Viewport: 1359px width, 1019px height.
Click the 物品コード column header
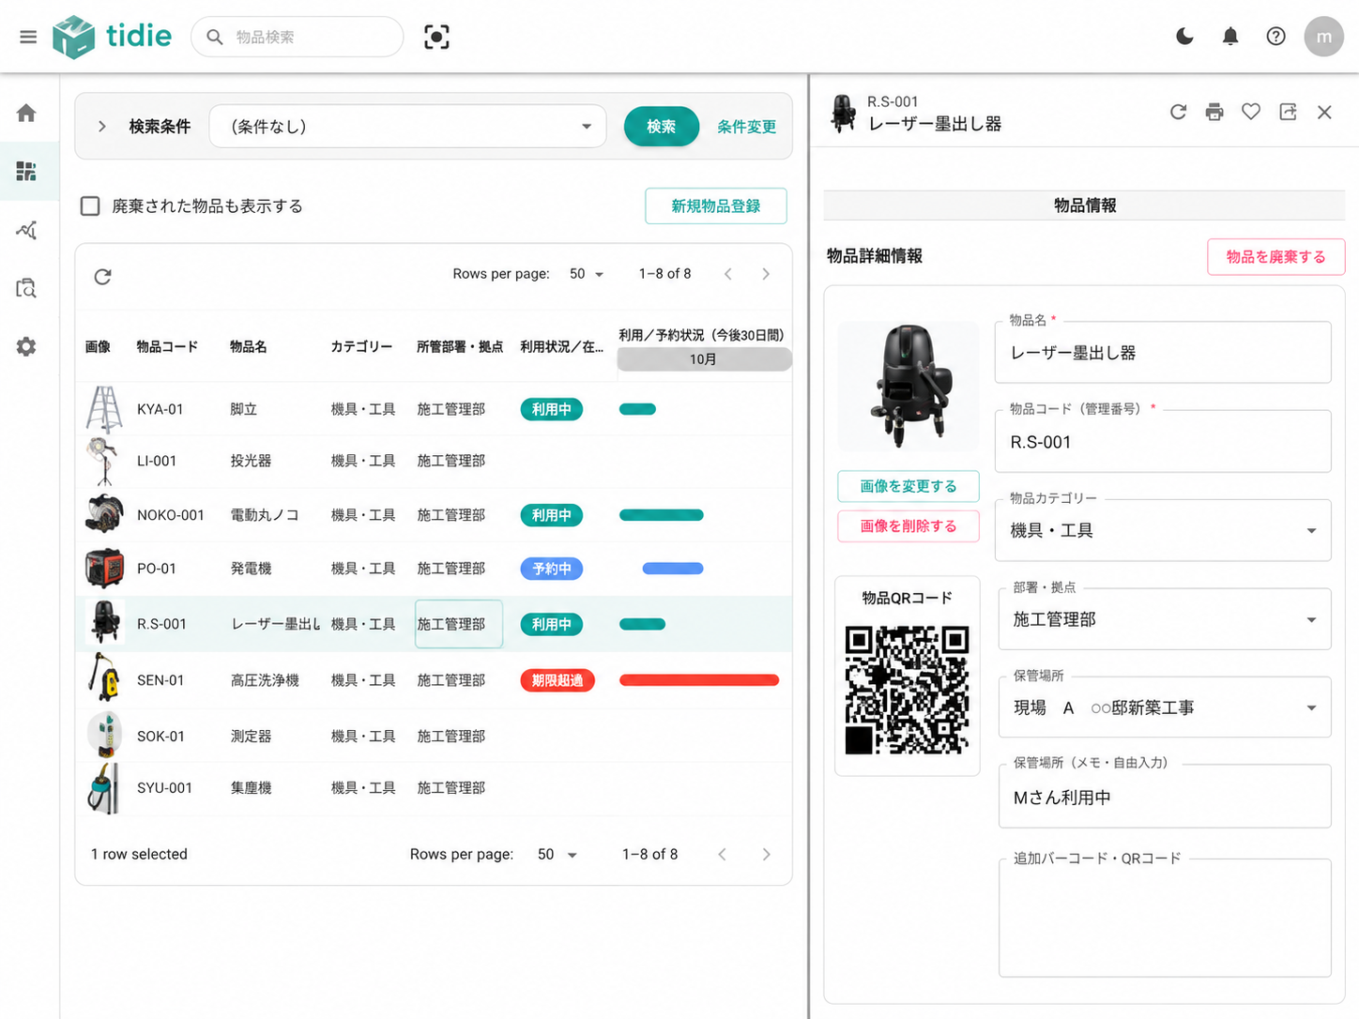(167, 346)
